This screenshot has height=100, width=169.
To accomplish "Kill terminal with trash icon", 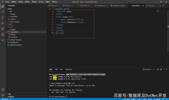I will pyautogui.click(x=161, y=69).
